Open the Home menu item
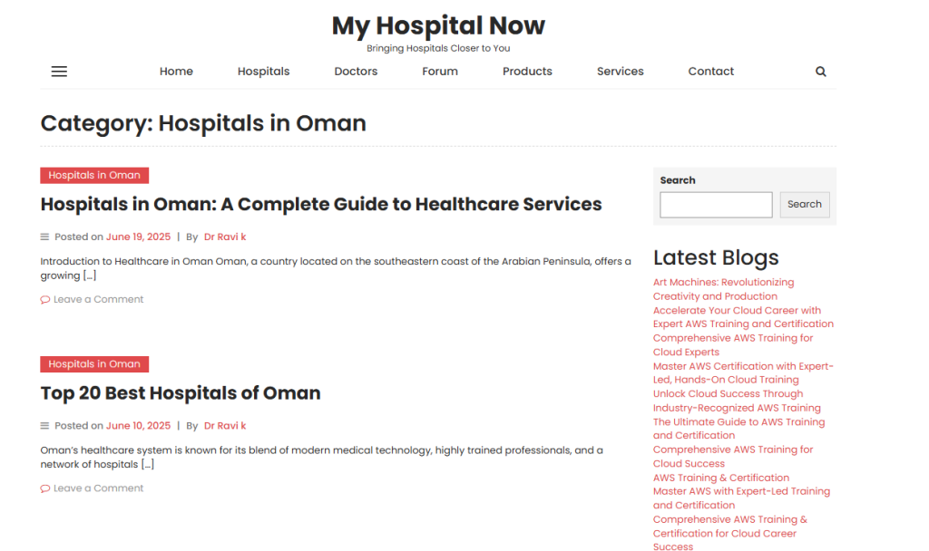This screenshot has width=929, height=551. point(176,72)
